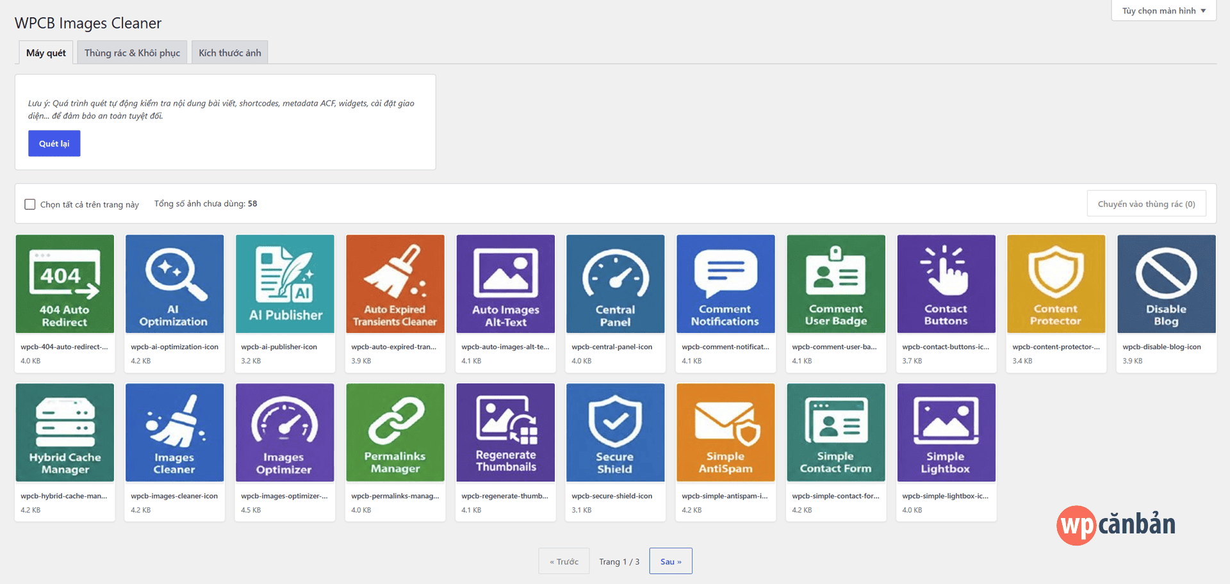This screenshot has width=1230, height=584.
Task: Click filename 'wpcb-ai-optimization-icon'
Action: pyautogui.click(x=174, y=347)
